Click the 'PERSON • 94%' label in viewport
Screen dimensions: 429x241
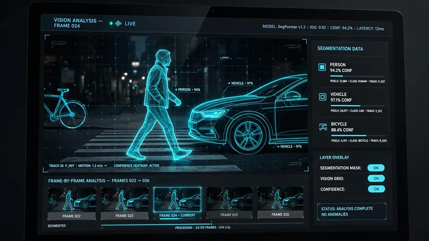pos(187,90)
